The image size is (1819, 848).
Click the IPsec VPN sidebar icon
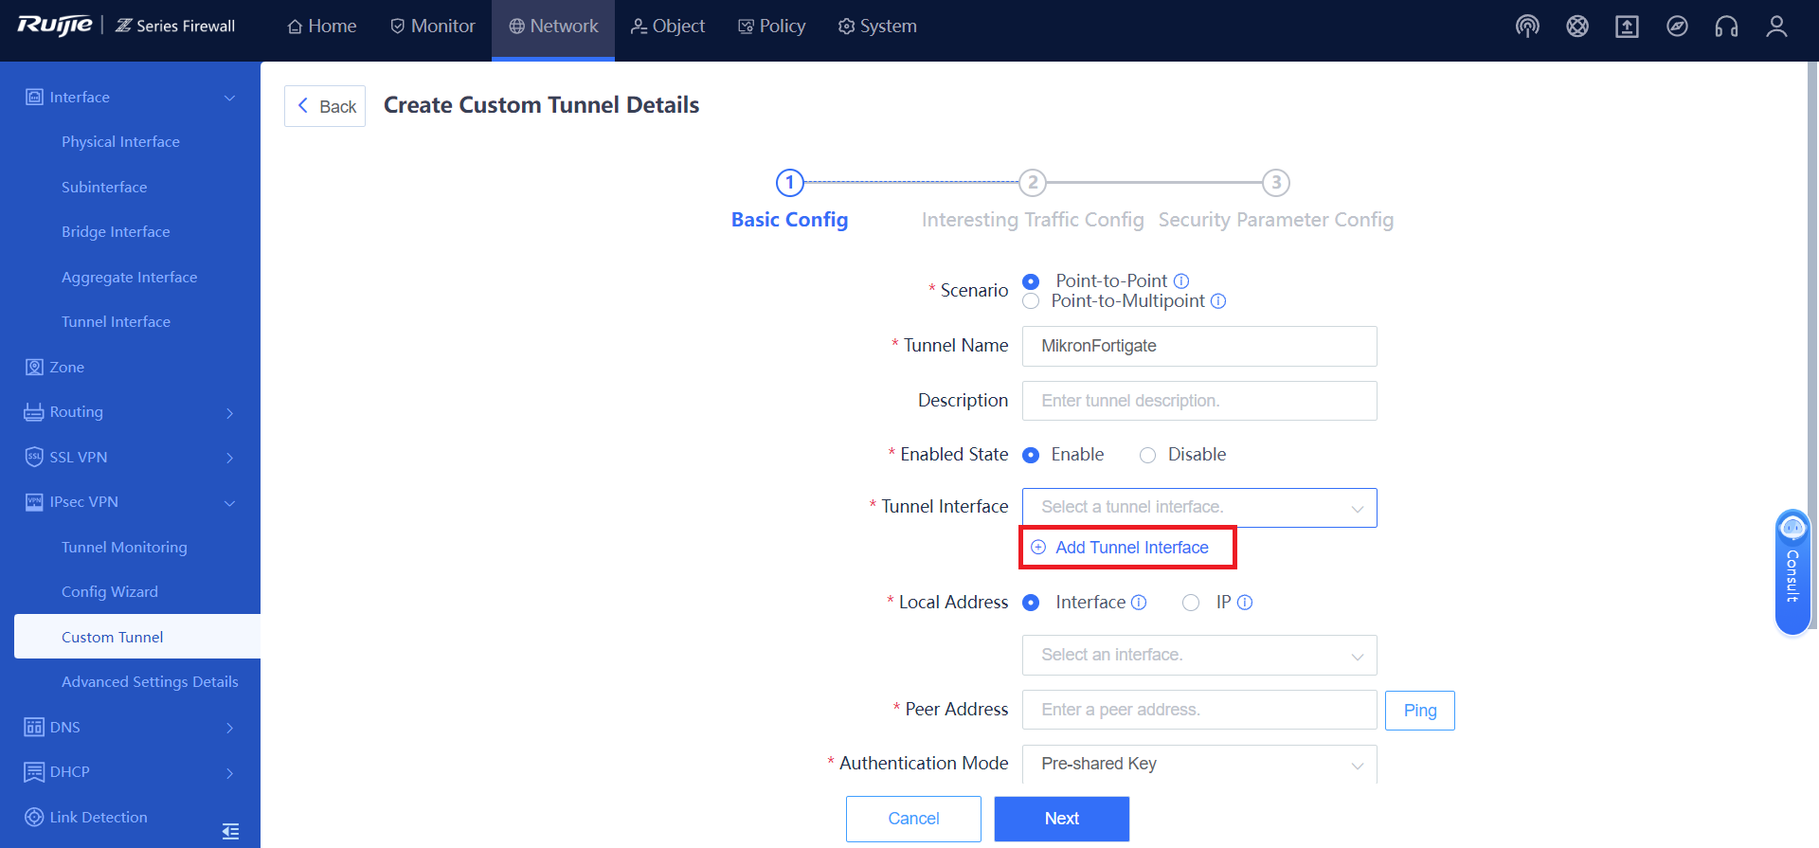pyautogui.click(x=34, y=502)
